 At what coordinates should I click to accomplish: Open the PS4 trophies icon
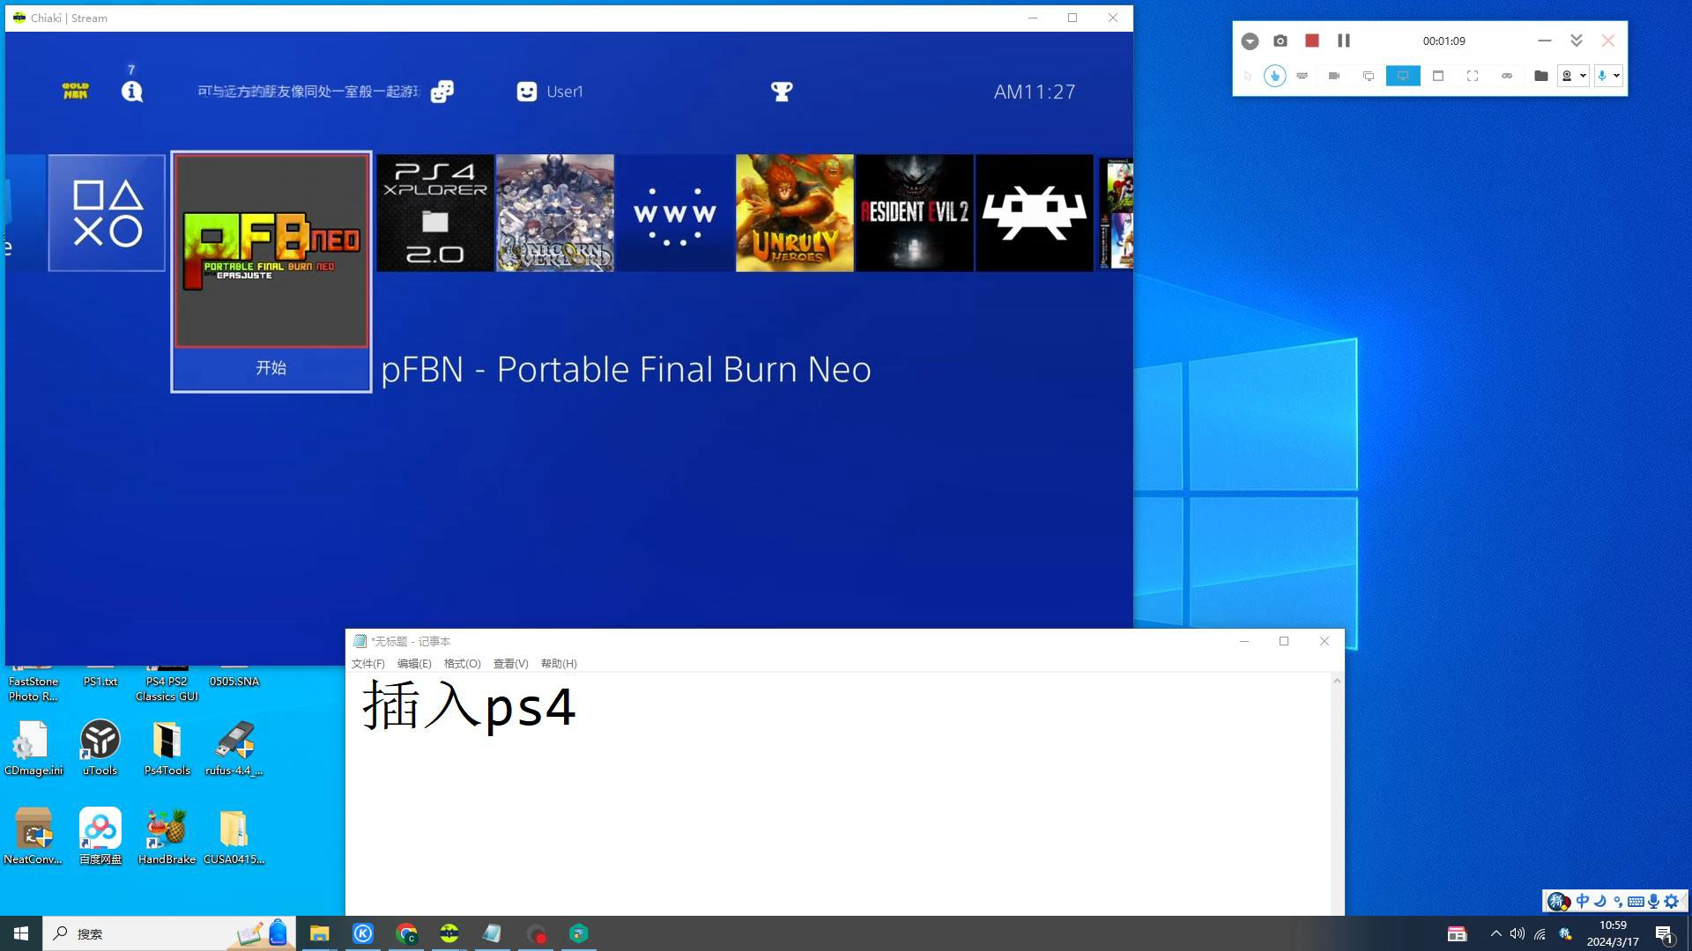781,92
